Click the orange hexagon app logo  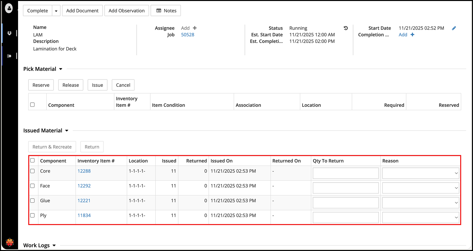point(10,243)
